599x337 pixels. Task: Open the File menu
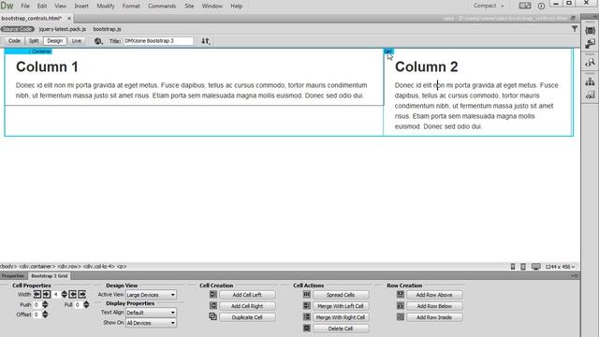coord(25,7)
